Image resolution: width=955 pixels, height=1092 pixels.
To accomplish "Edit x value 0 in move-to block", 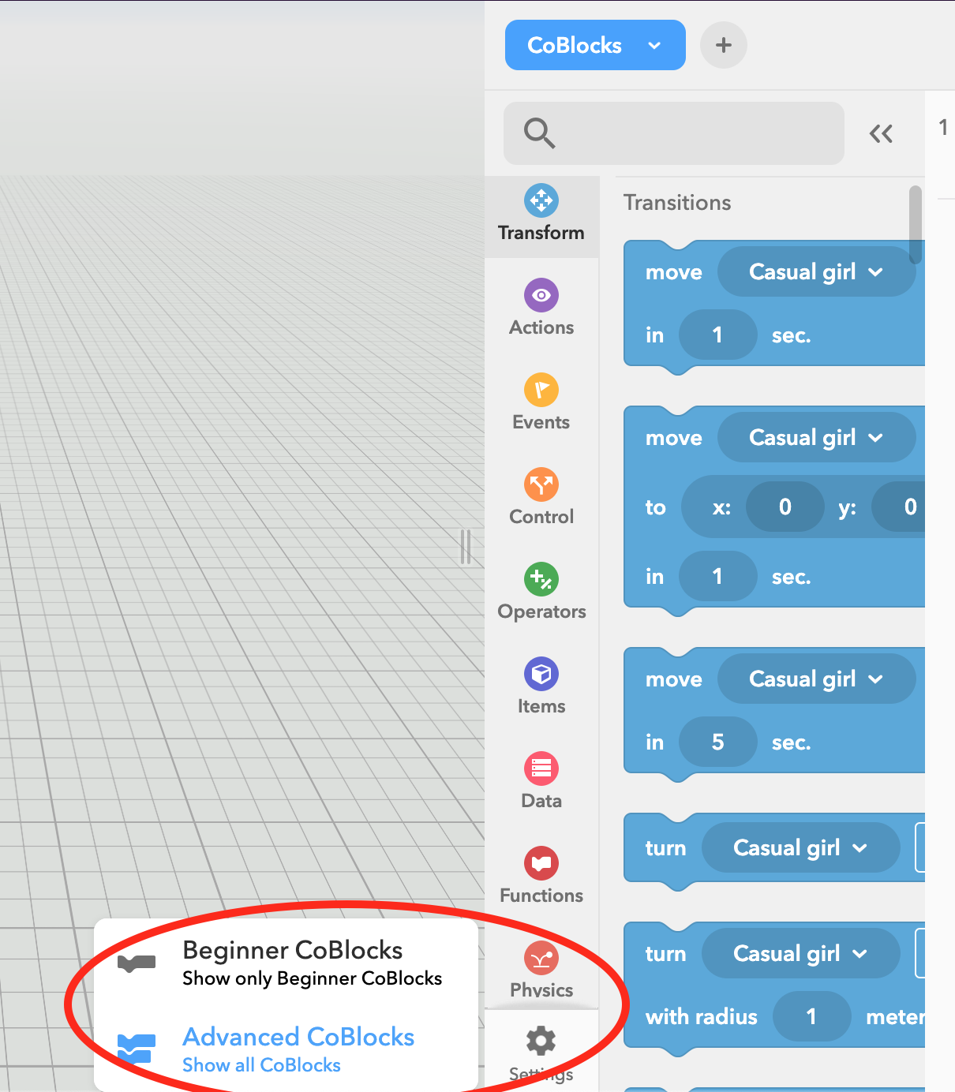I will [x=785, y=507].
